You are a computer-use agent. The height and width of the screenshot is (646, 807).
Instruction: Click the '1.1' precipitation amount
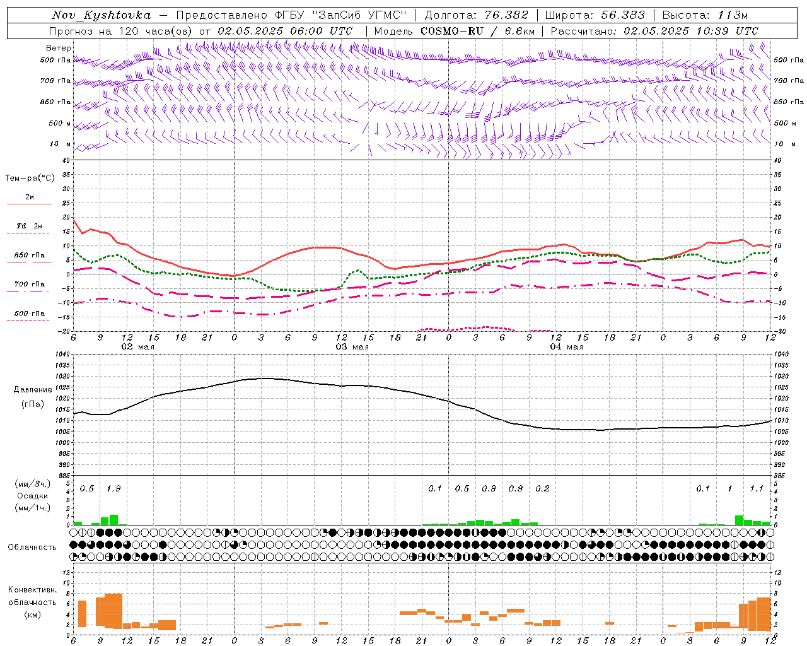[757, 488]
